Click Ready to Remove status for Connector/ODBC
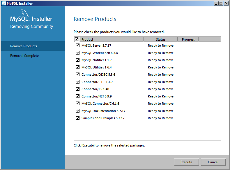The height and width of the screenshot is (170, 230). pos(161,75)
